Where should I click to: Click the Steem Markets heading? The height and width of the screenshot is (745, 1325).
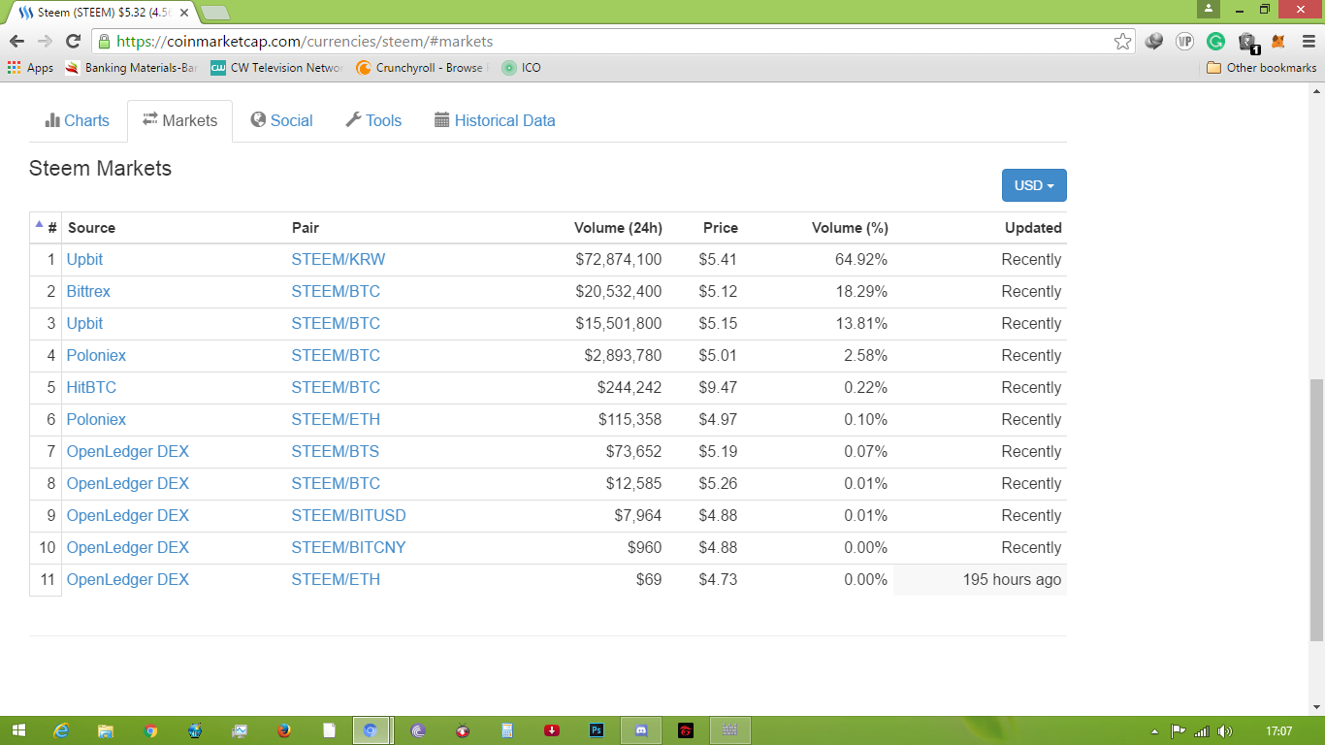click(x=100, y=168)
